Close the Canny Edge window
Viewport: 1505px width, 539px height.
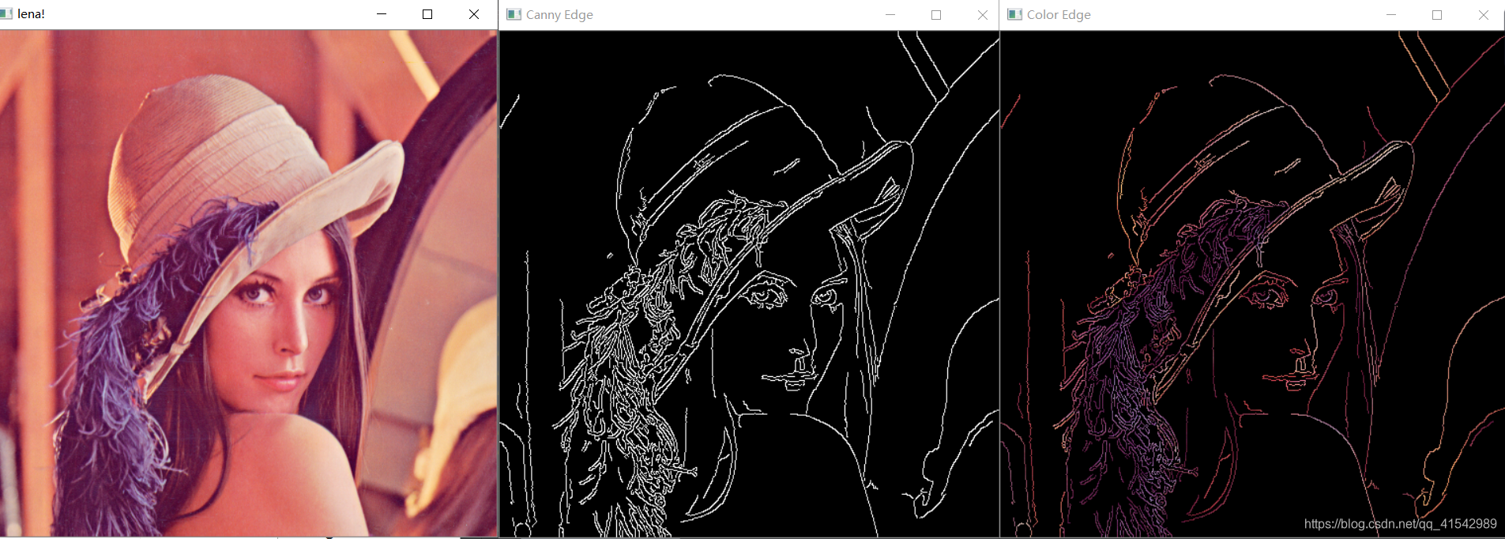tap(983, 14)
